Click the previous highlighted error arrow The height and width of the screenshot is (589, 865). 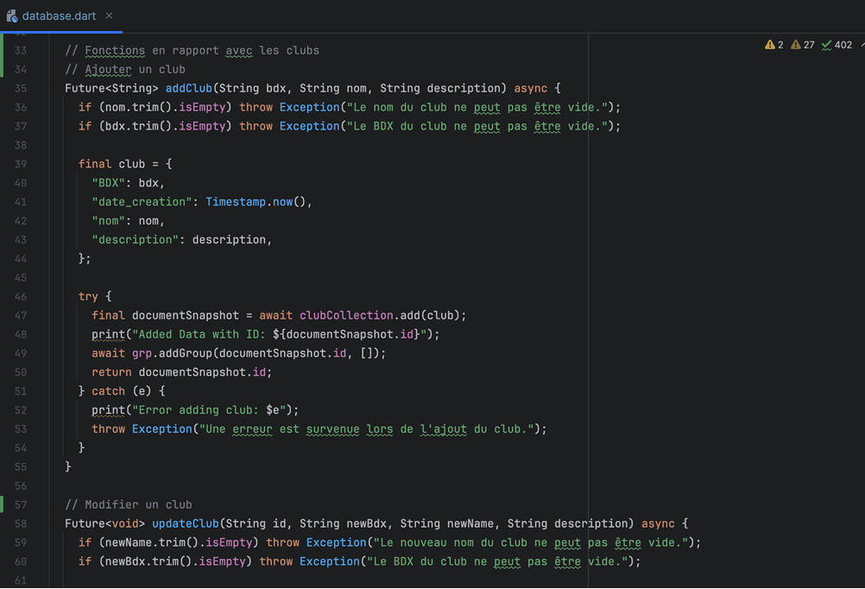[x=862, y=45]
